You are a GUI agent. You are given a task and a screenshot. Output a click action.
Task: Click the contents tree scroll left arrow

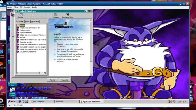coord(18,73)
